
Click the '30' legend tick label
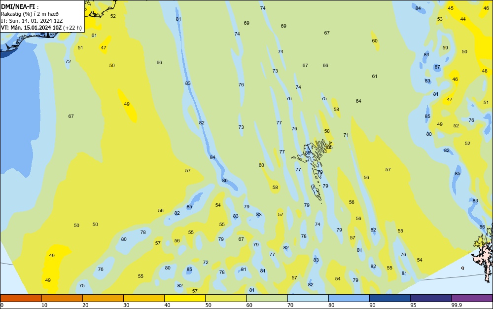click(x=126, y=305)
